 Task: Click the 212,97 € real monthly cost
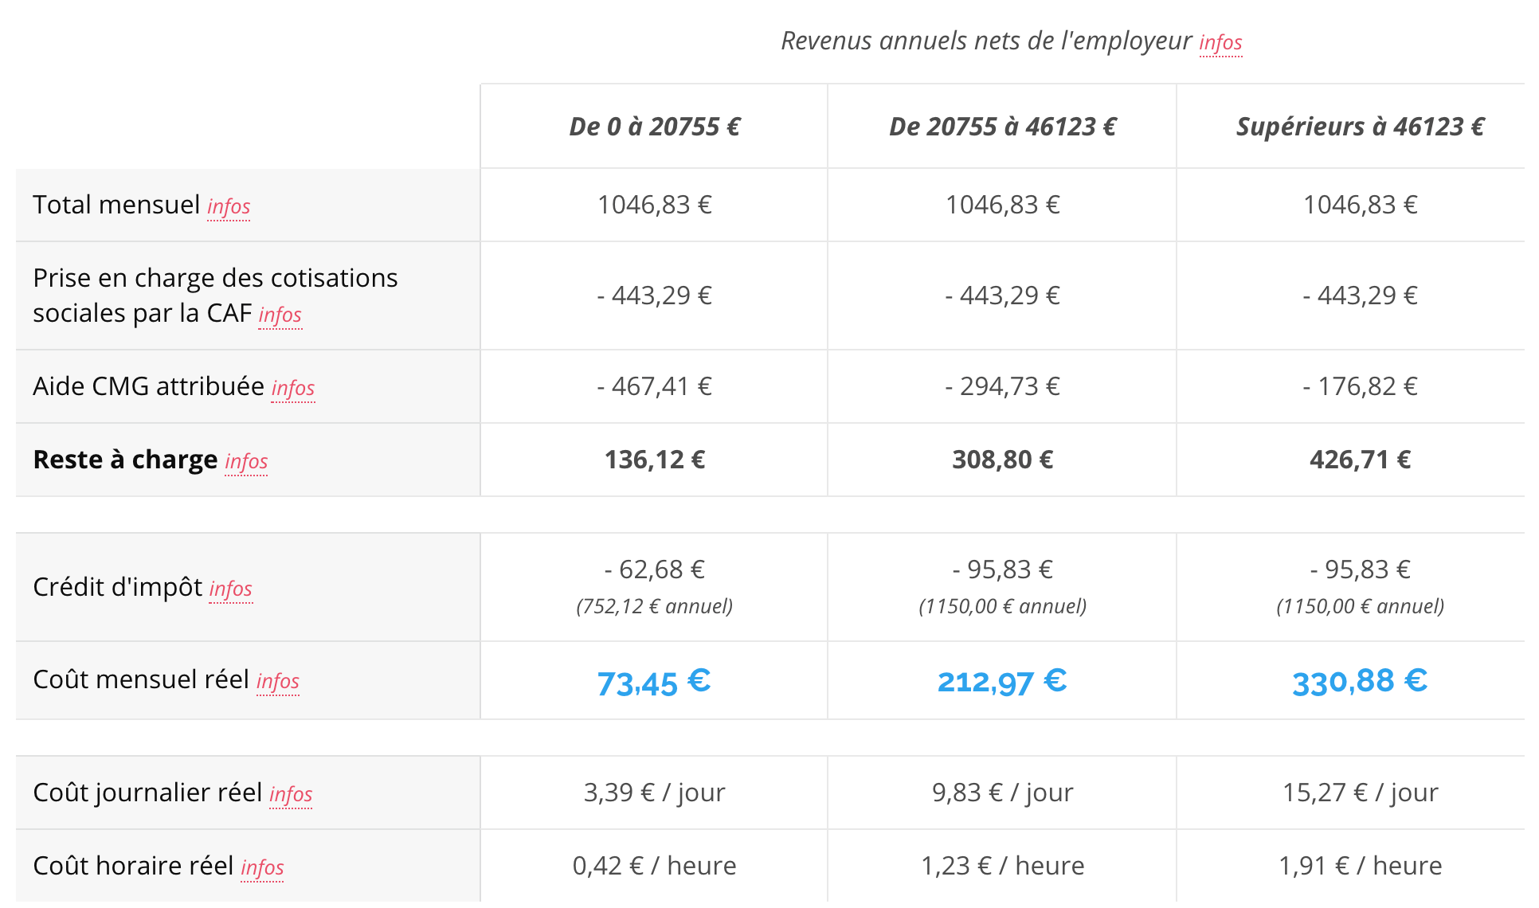tap(1002, 682)
